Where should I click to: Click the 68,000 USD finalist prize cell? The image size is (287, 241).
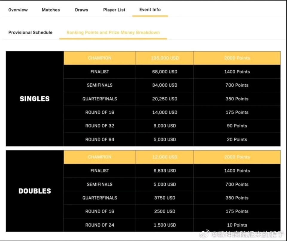[x=165, y=72]
